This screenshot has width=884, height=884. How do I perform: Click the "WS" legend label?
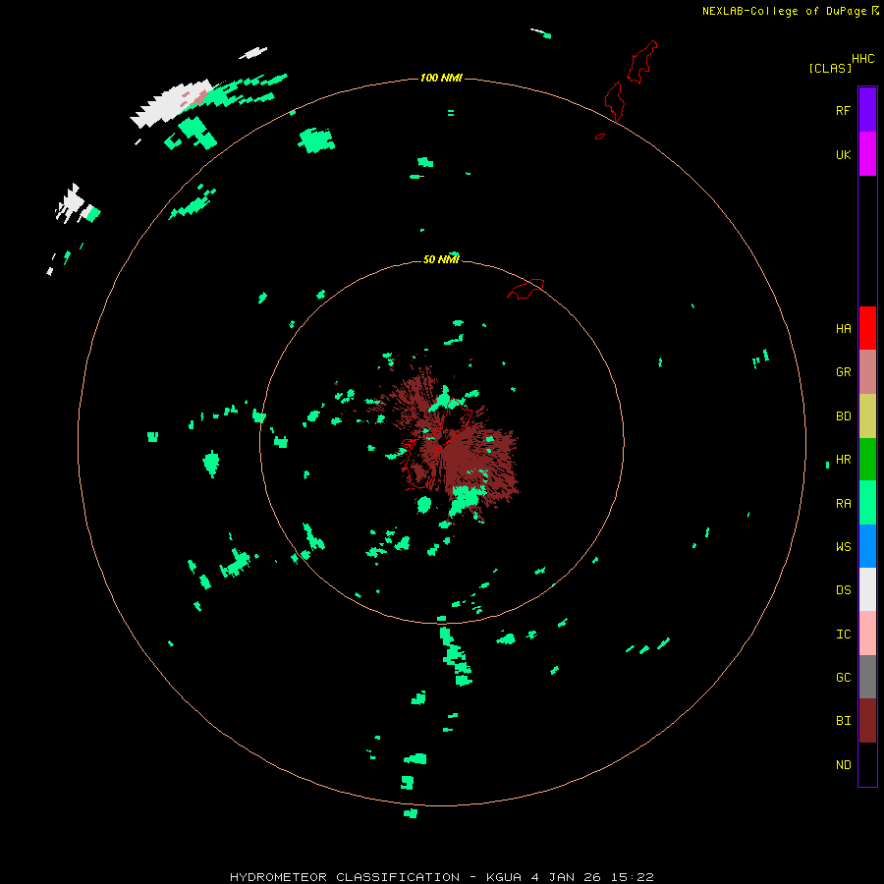click(843, 547)
